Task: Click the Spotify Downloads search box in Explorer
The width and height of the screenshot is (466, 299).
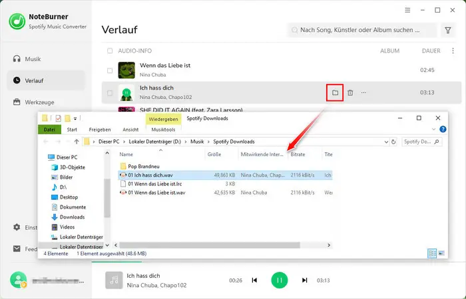Action: [421, 142]
